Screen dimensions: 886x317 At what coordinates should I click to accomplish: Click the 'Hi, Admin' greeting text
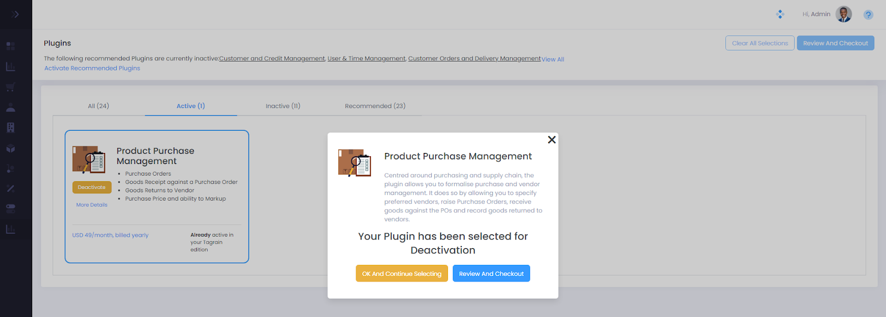tap(816, 14)
